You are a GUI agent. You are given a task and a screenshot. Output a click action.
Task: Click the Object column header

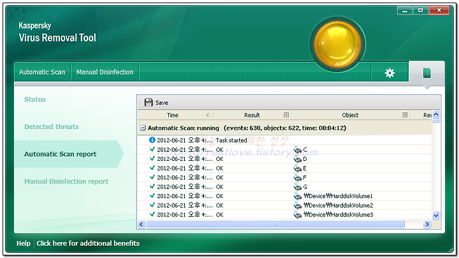pos(350,115)
